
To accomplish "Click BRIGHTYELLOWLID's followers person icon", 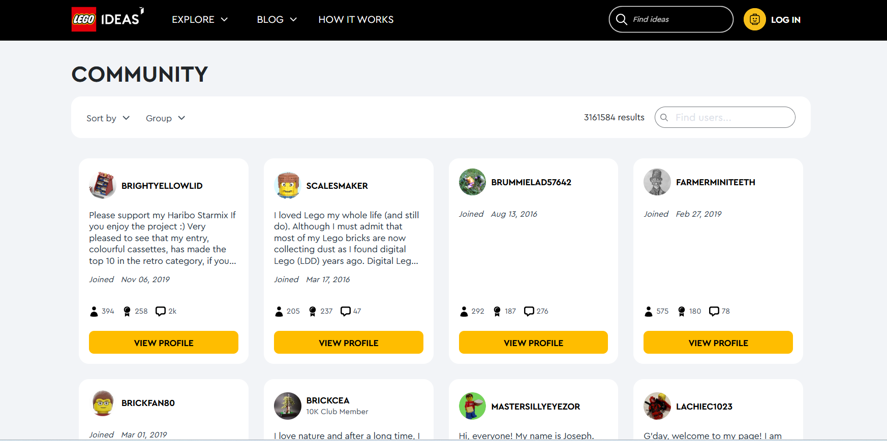I will [x=94, y=311].
